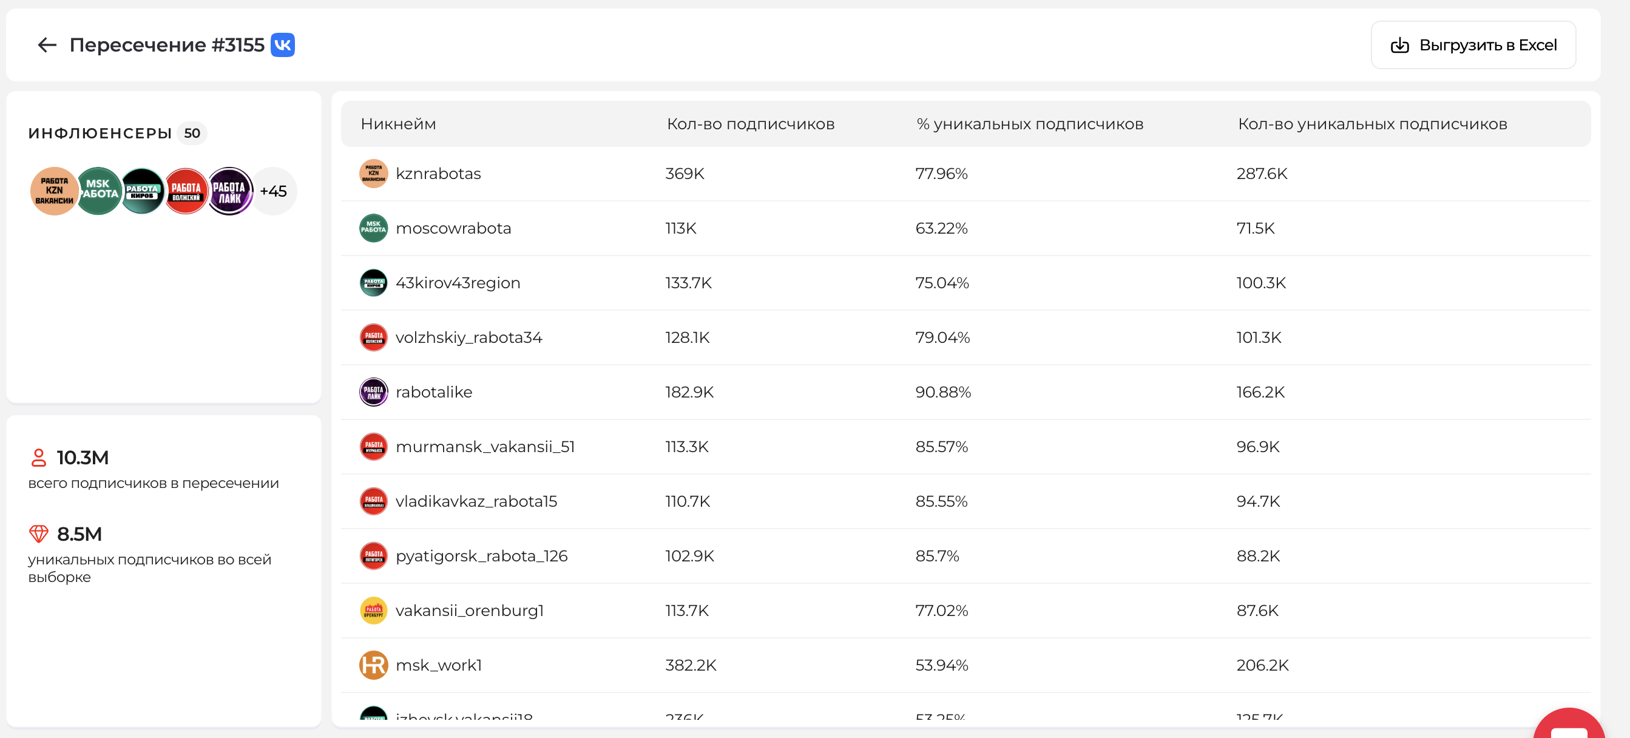
Task: Select unique percent 77.96% value
Action: point(941,174)
